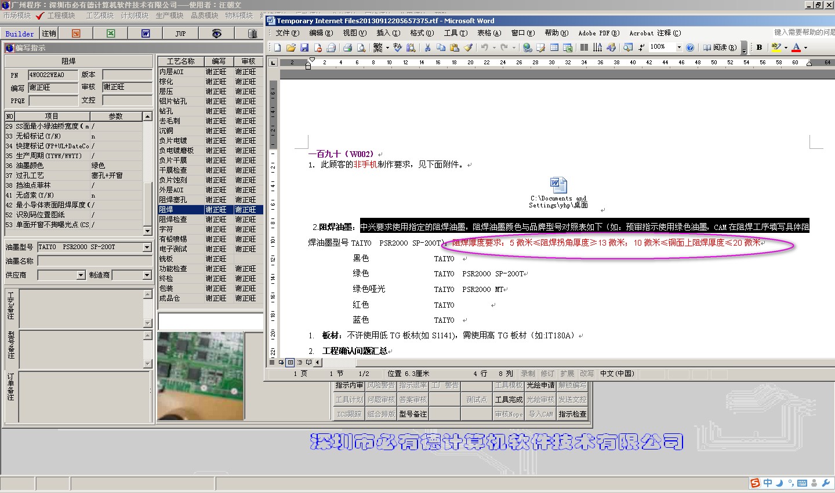The height and width of the screenshot is (493, 835).
Task: Toggle Sogou input Chinese mode indicator
Action: pos(768,483)
